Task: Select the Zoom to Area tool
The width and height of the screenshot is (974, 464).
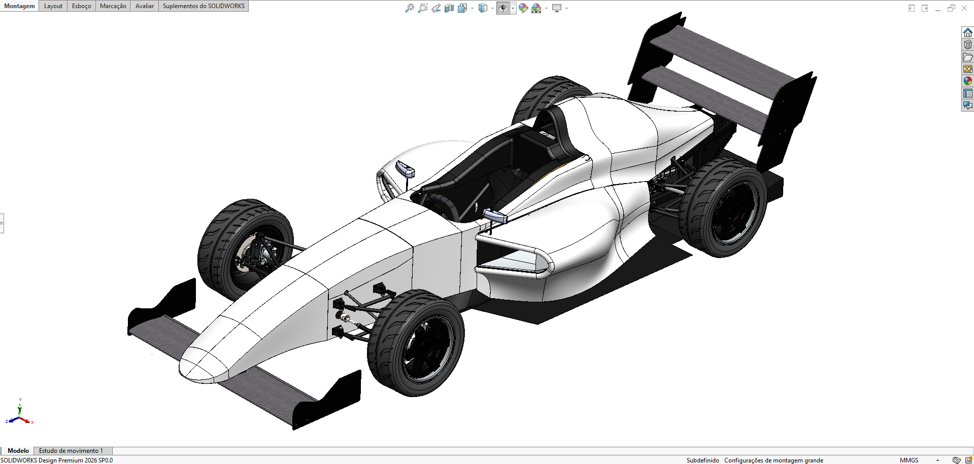Action: point(422,8)
